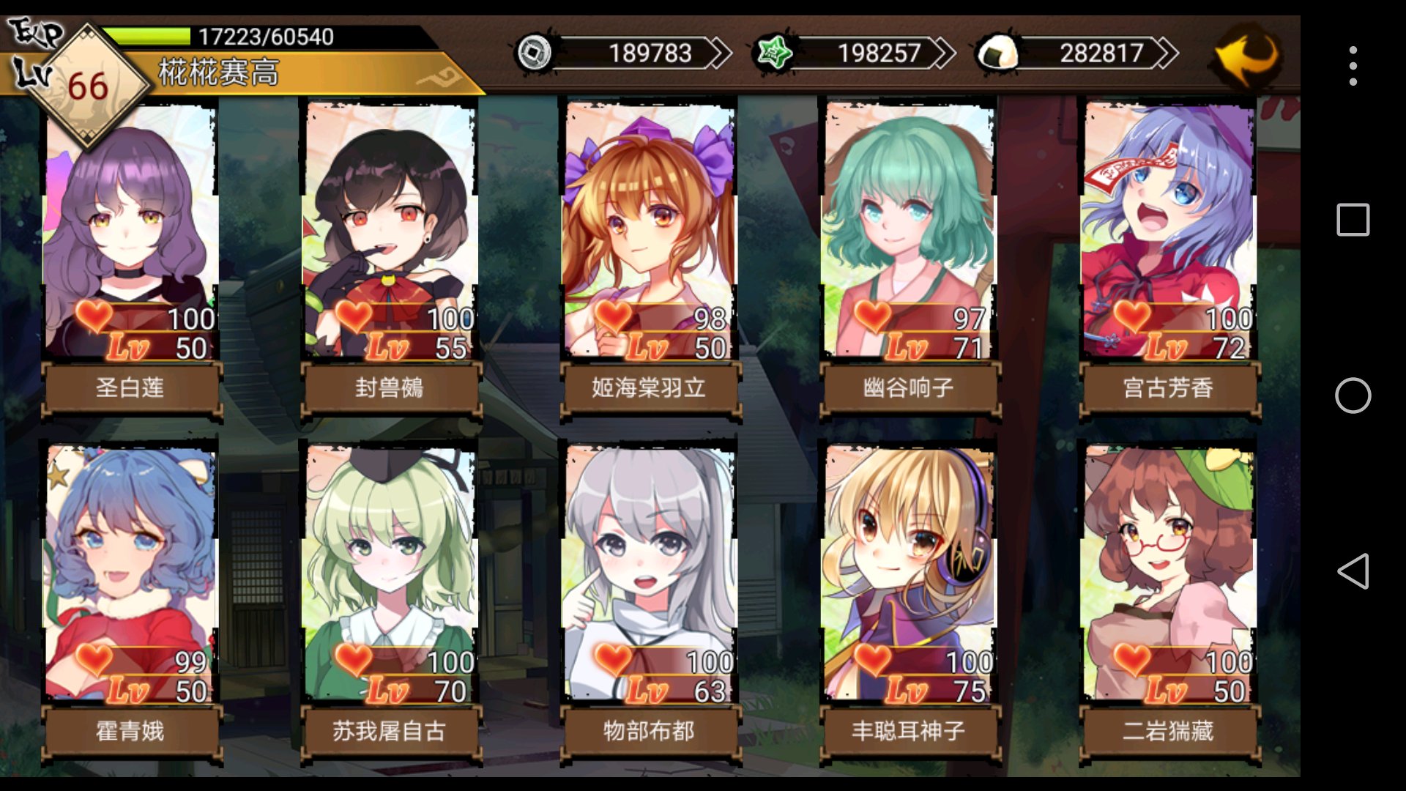
Task: Click the EXP progress bar 17223/60540
Action: 267,37
